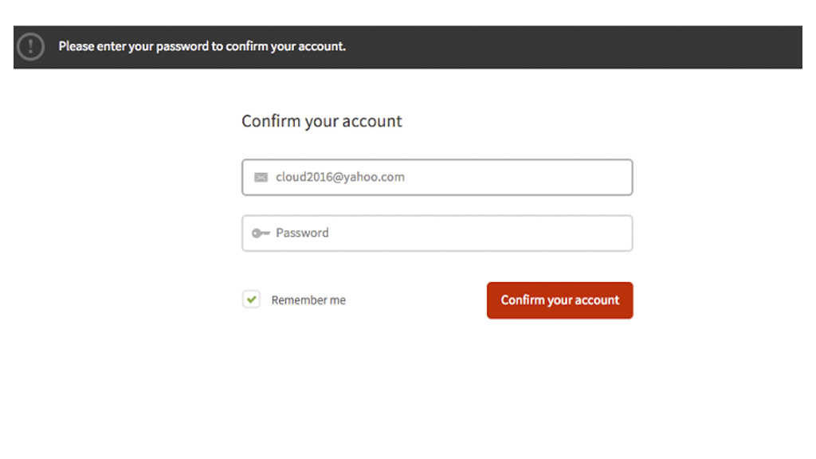This screenshot has width=816, height=459.
Task: Click the exclamation alert icon in banner
Action: pyautogui.click(x=30, y=46)
